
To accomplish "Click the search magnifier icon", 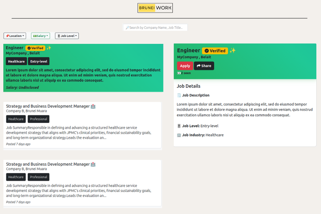I will (127, 28).
